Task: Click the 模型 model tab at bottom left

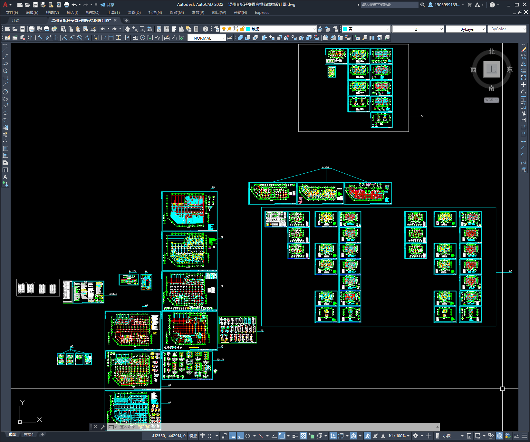Action: (13, 435)
